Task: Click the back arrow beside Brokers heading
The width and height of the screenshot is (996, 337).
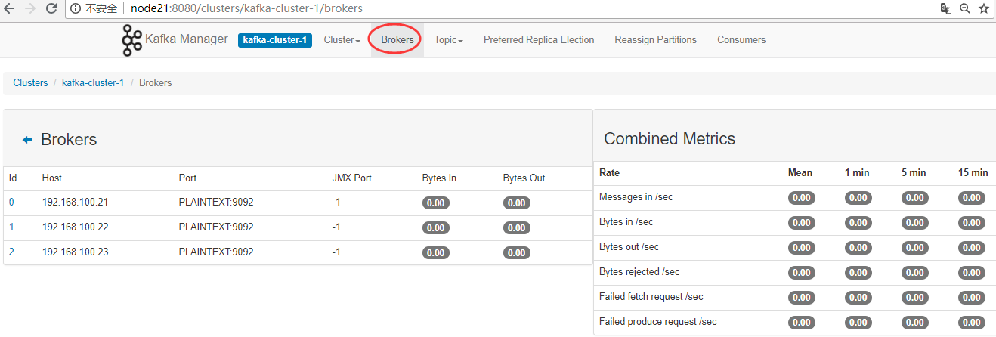Action: pos(27,140)
